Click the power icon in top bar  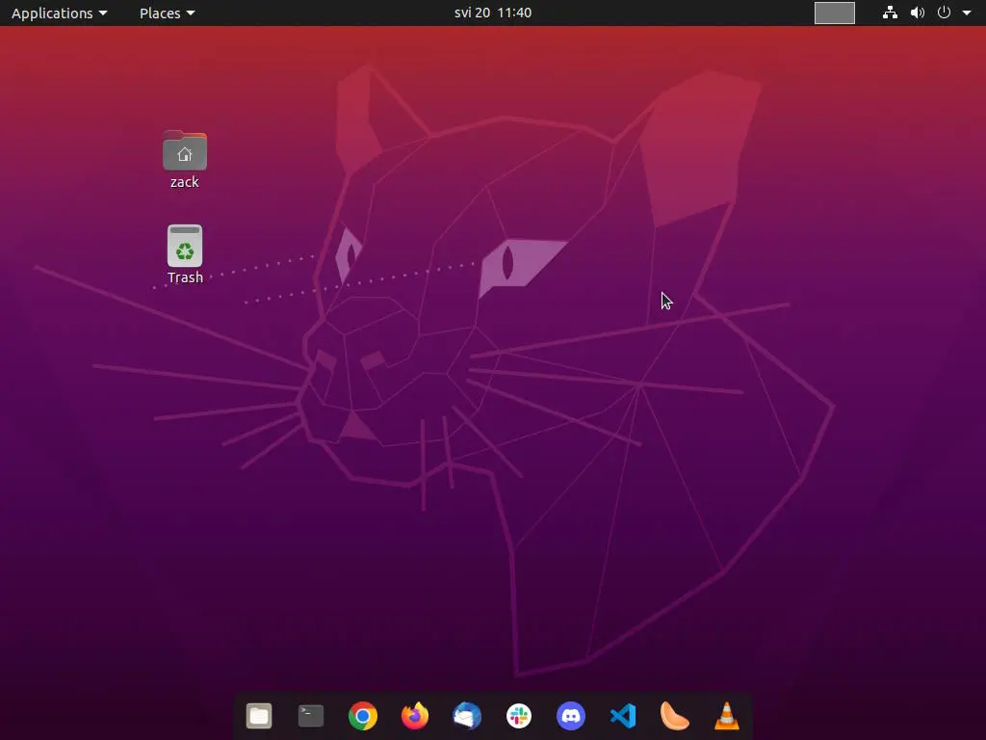[x=944, y=13]
